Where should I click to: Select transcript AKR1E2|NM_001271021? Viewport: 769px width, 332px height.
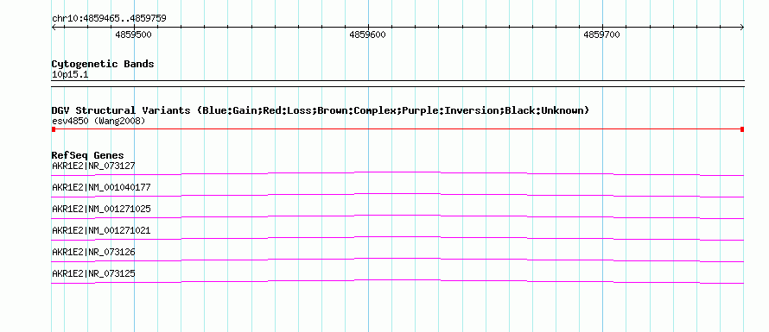(101, 230)
